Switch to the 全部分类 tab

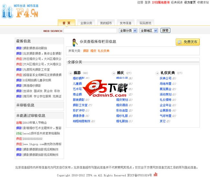[86, 23]
